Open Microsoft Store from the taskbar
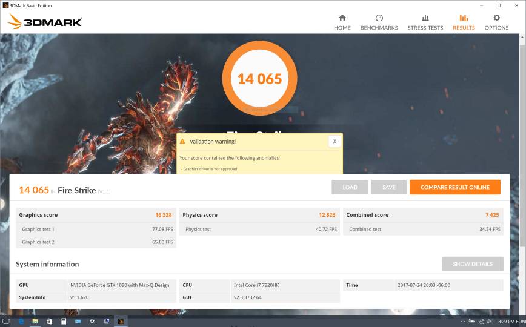The height and width of the screenshot is (327, 526). (49, 322)
